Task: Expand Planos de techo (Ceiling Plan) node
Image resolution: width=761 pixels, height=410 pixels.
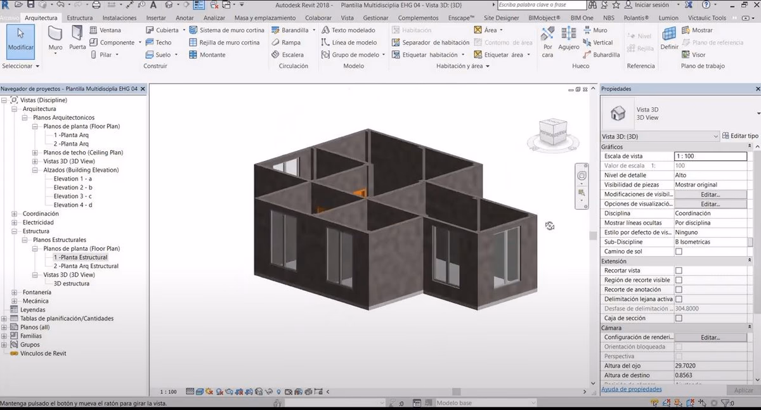Action: click(35, 153)
